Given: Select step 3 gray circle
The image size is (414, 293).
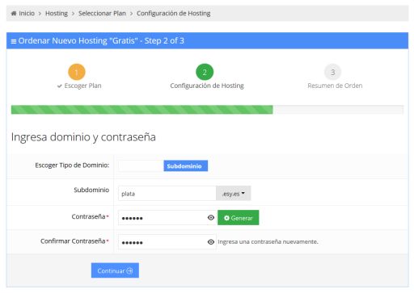Looking at the screenshot, I should [333, 72].
